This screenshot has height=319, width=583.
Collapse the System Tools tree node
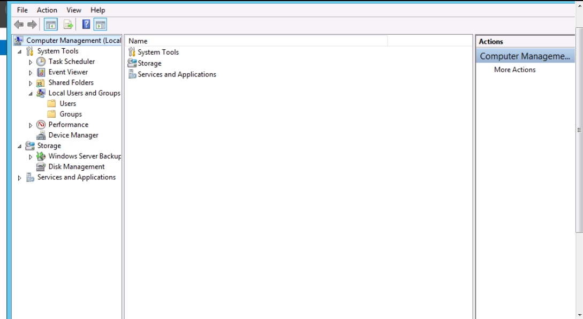[20, 52]
